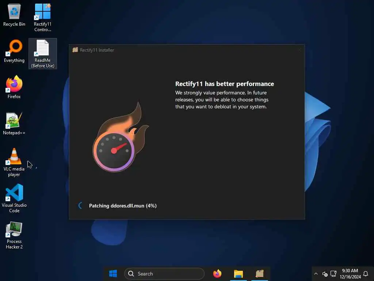Click the flaming speedometer illustration
374x281 pixels.
pos(121,137)
